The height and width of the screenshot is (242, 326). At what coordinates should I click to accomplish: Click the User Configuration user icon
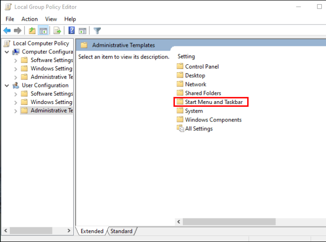tap(16, 85)
